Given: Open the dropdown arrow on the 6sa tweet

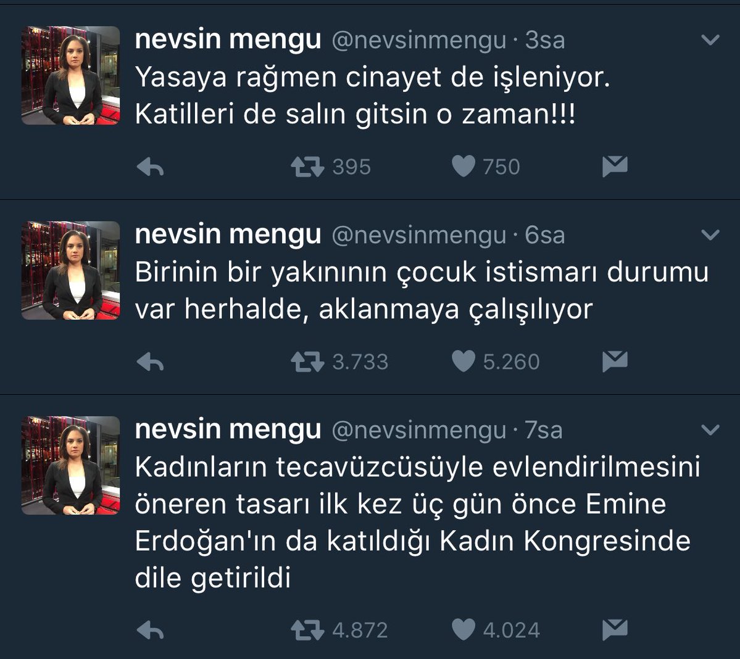Looking at the screenshot, I should (x=710, y=235).
